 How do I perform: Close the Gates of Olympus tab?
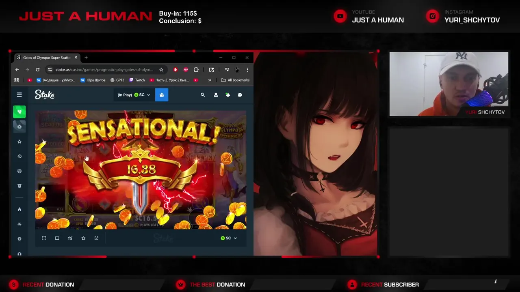point(76,58)
